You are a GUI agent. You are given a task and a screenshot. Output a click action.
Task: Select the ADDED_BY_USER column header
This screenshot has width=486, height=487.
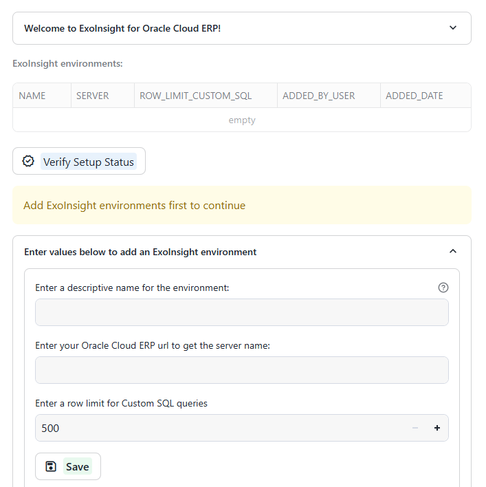[329, 96]
